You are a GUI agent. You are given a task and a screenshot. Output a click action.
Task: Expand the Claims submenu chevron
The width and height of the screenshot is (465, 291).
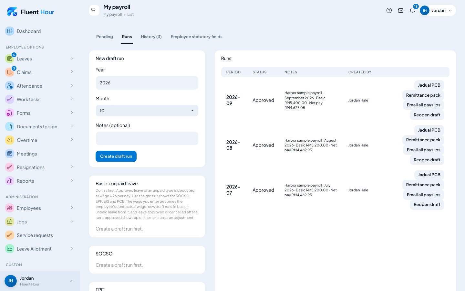(x=72, y=72)
